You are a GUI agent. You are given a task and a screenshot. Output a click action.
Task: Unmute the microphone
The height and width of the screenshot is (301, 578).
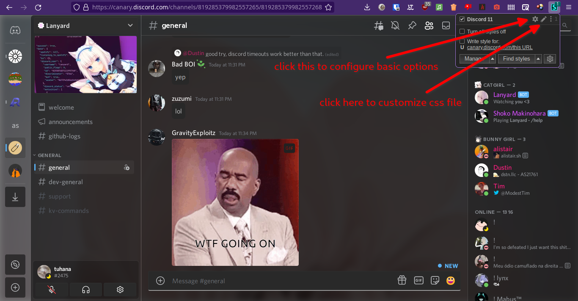pyautogui.click(x=52, y=290)
